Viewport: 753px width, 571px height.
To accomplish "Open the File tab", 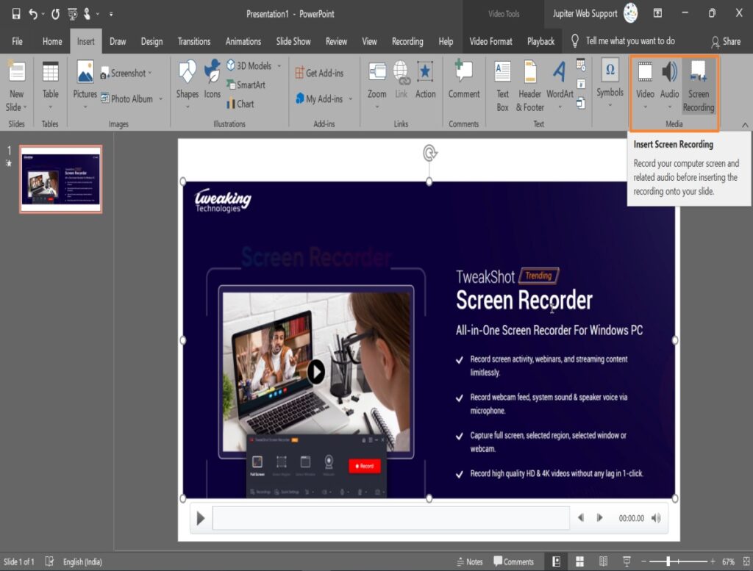I will [18, 41].
